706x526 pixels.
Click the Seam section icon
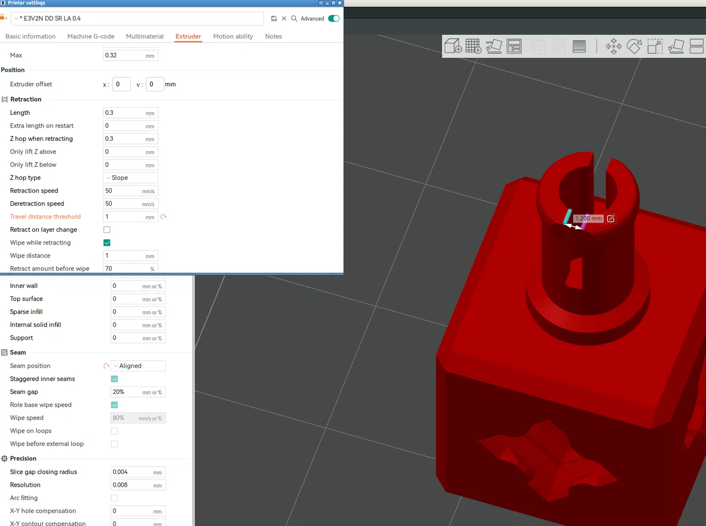point(4,352)
